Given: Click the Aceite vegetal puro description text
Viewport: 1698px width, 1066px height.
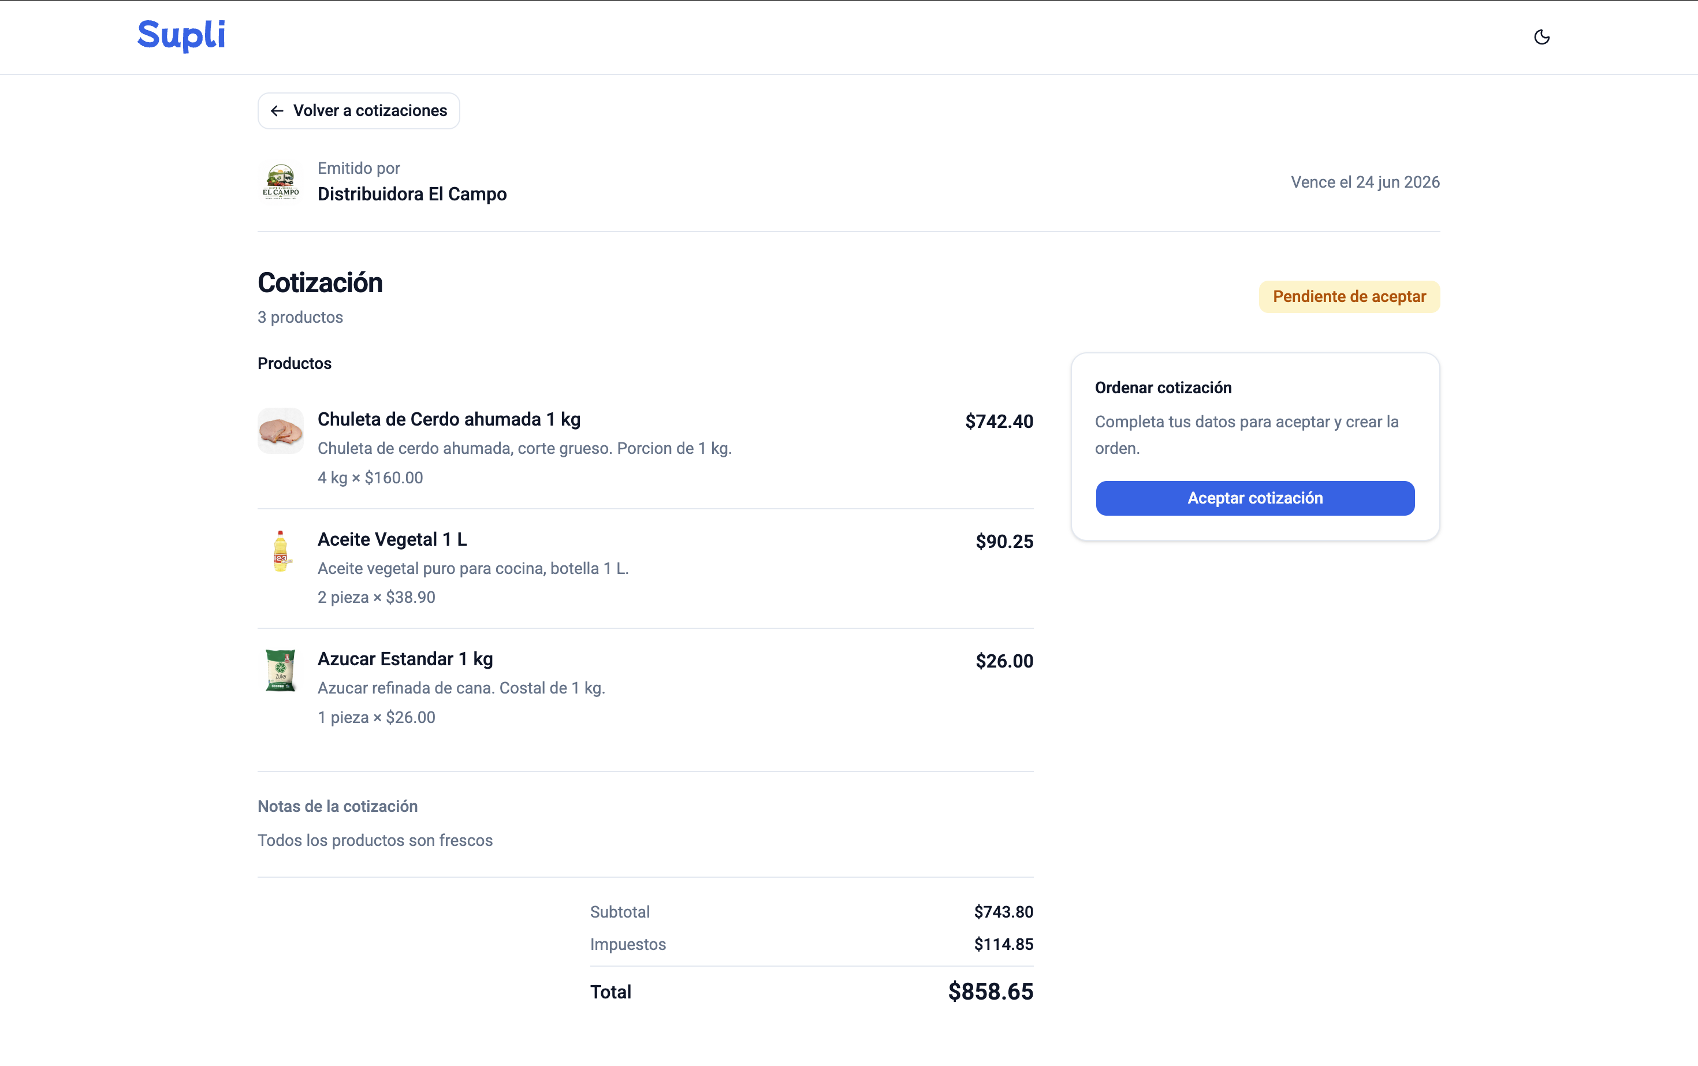Looking at the screenshot, I should (x=473, y=568).
